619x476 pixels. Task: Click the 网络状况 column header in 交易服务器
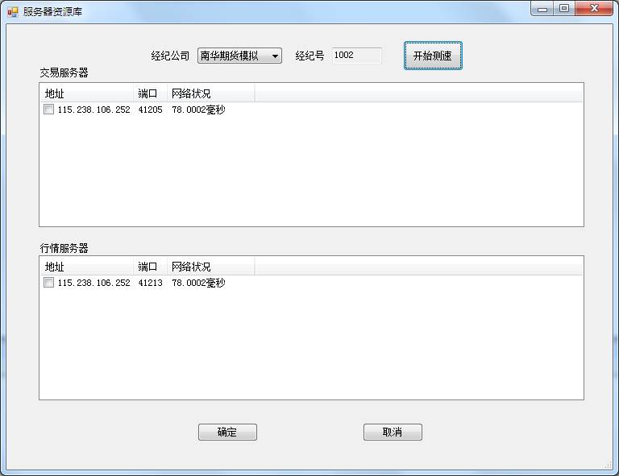(x=211, y=93)
